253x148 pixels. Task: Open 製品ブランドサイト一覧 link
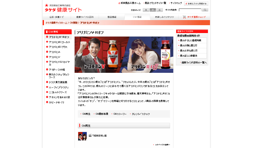[x=155, y=3]
